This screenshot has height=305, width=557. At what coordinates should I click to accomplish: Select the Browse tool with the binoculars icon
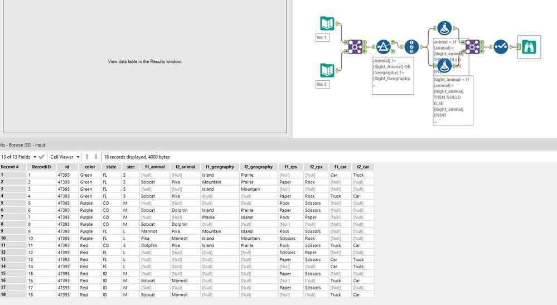(x=529, y=47)
